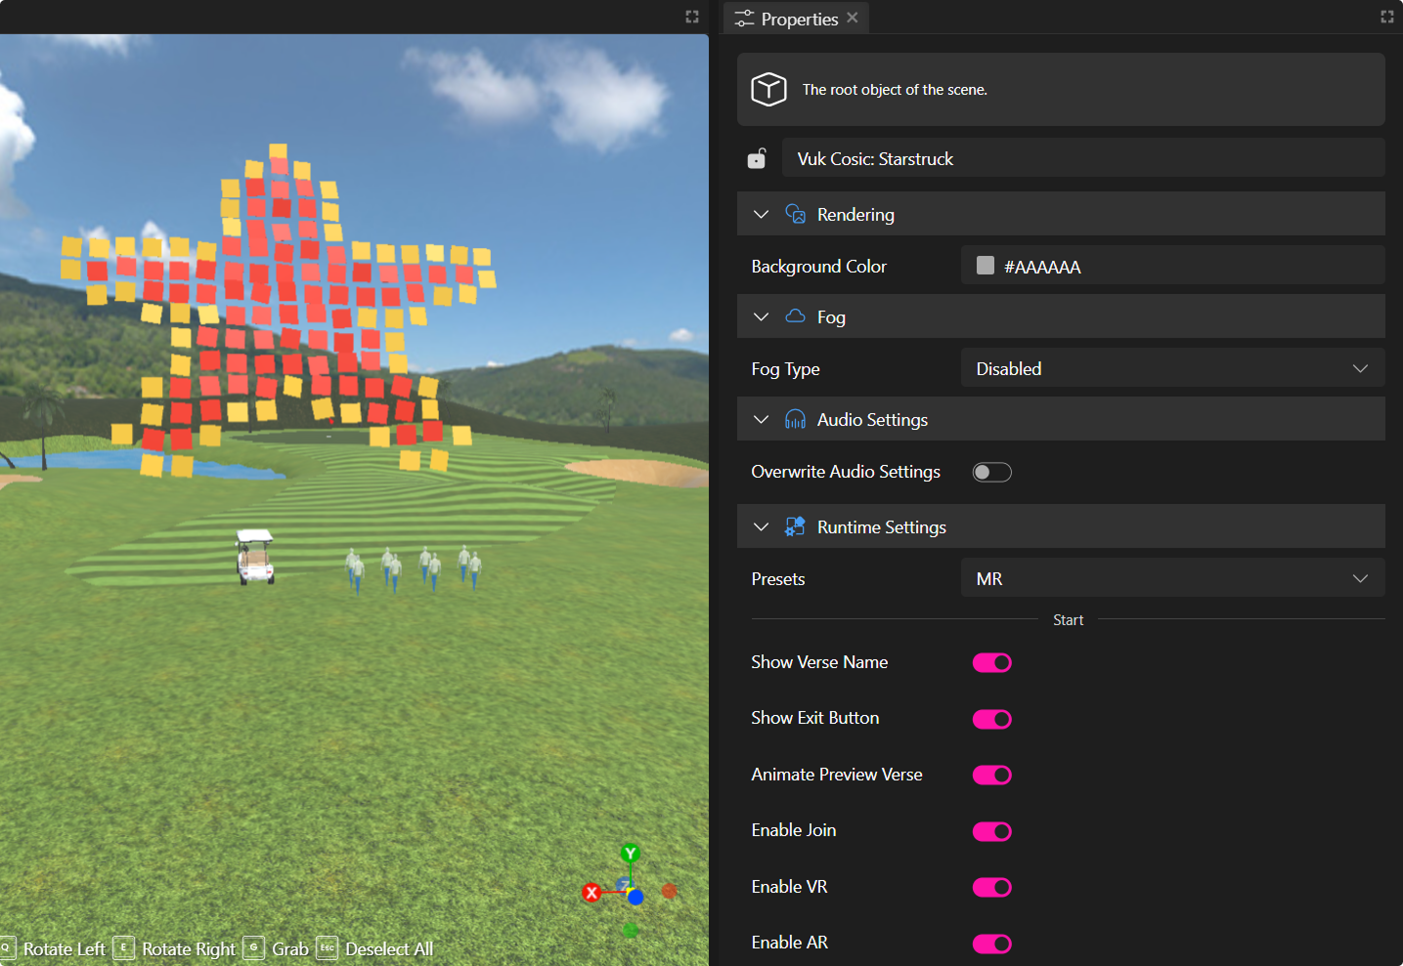The image size is (1403, 966).
Task: Click the Rotate Right shortcut hint
Action: click(188, 949)
